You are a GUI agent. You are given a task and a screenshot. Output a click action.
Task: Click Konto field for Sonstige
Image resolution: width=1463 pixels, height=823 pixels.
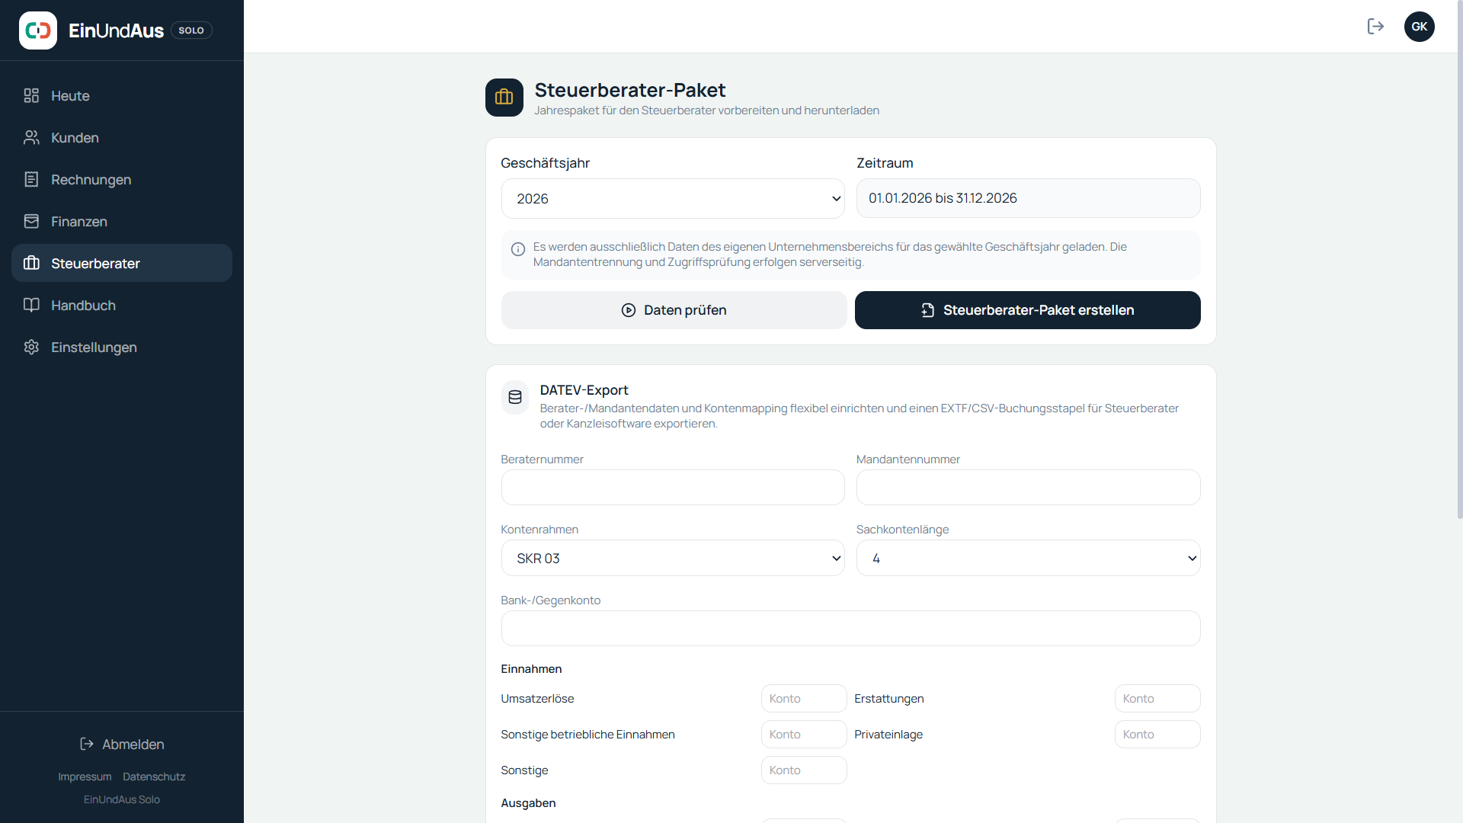[x=804, y=770]
